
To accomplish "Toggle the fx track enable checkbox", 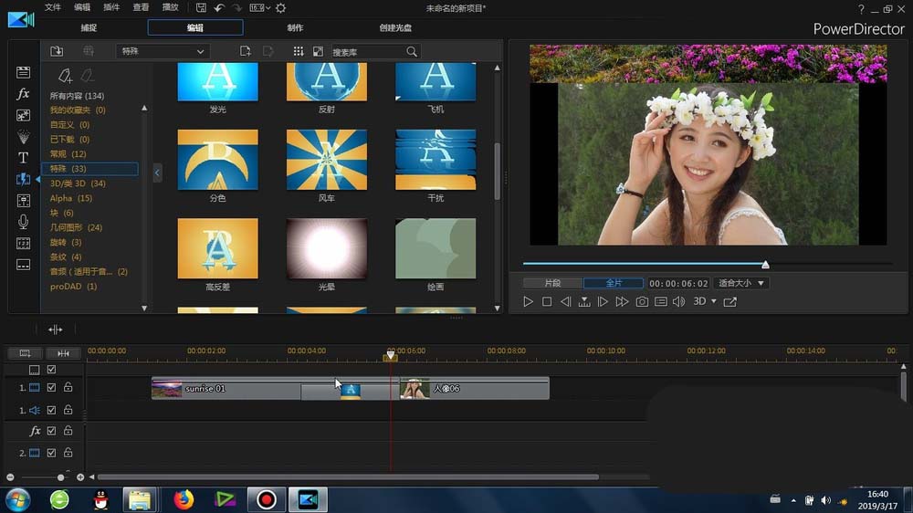I will click(51, 431).
